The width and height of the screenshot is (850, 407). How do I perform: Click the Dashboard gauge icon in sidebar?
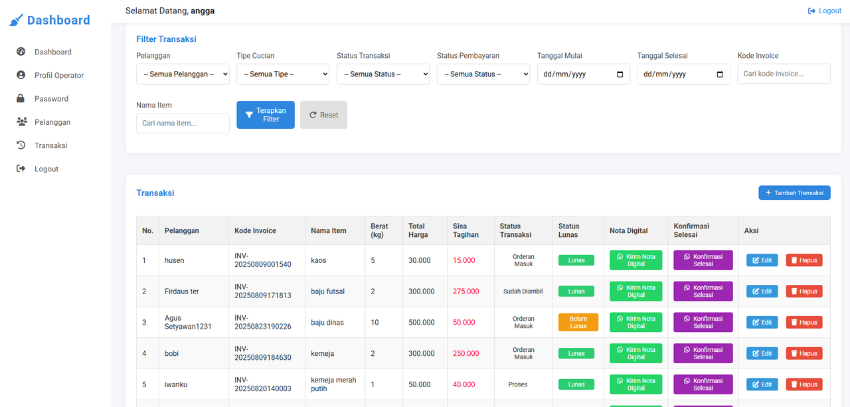tap(21, 52)
